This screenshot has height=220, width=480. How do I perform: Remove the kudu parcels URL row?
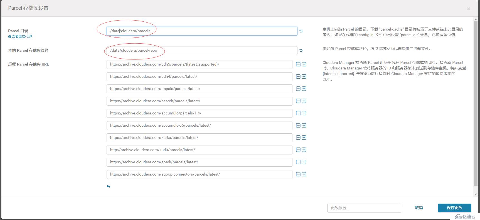point(298,150)
